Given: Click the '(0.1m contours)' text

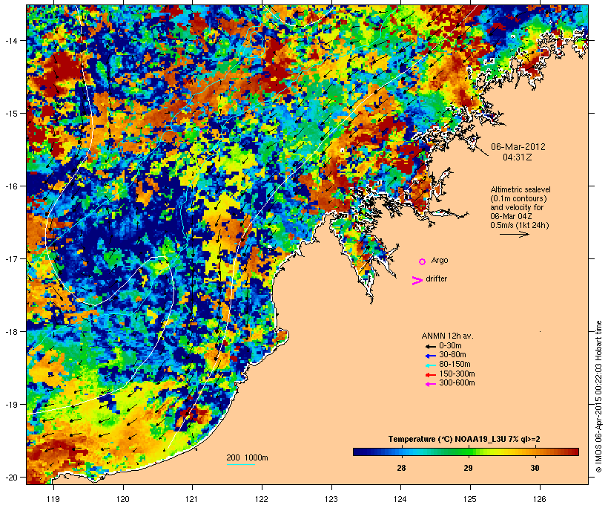Looking at the screenshot, I should pos(518,198).
